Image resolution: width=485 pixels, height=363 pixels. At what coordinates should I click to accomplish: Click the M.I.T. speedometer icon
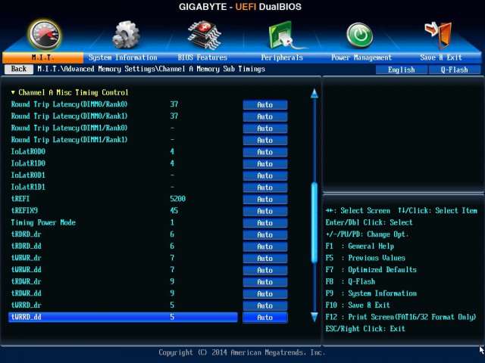pyautogui.click(x=45, y=36)
